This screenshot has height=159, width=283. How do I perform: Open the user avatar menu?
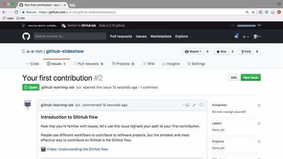pos(256,37)
